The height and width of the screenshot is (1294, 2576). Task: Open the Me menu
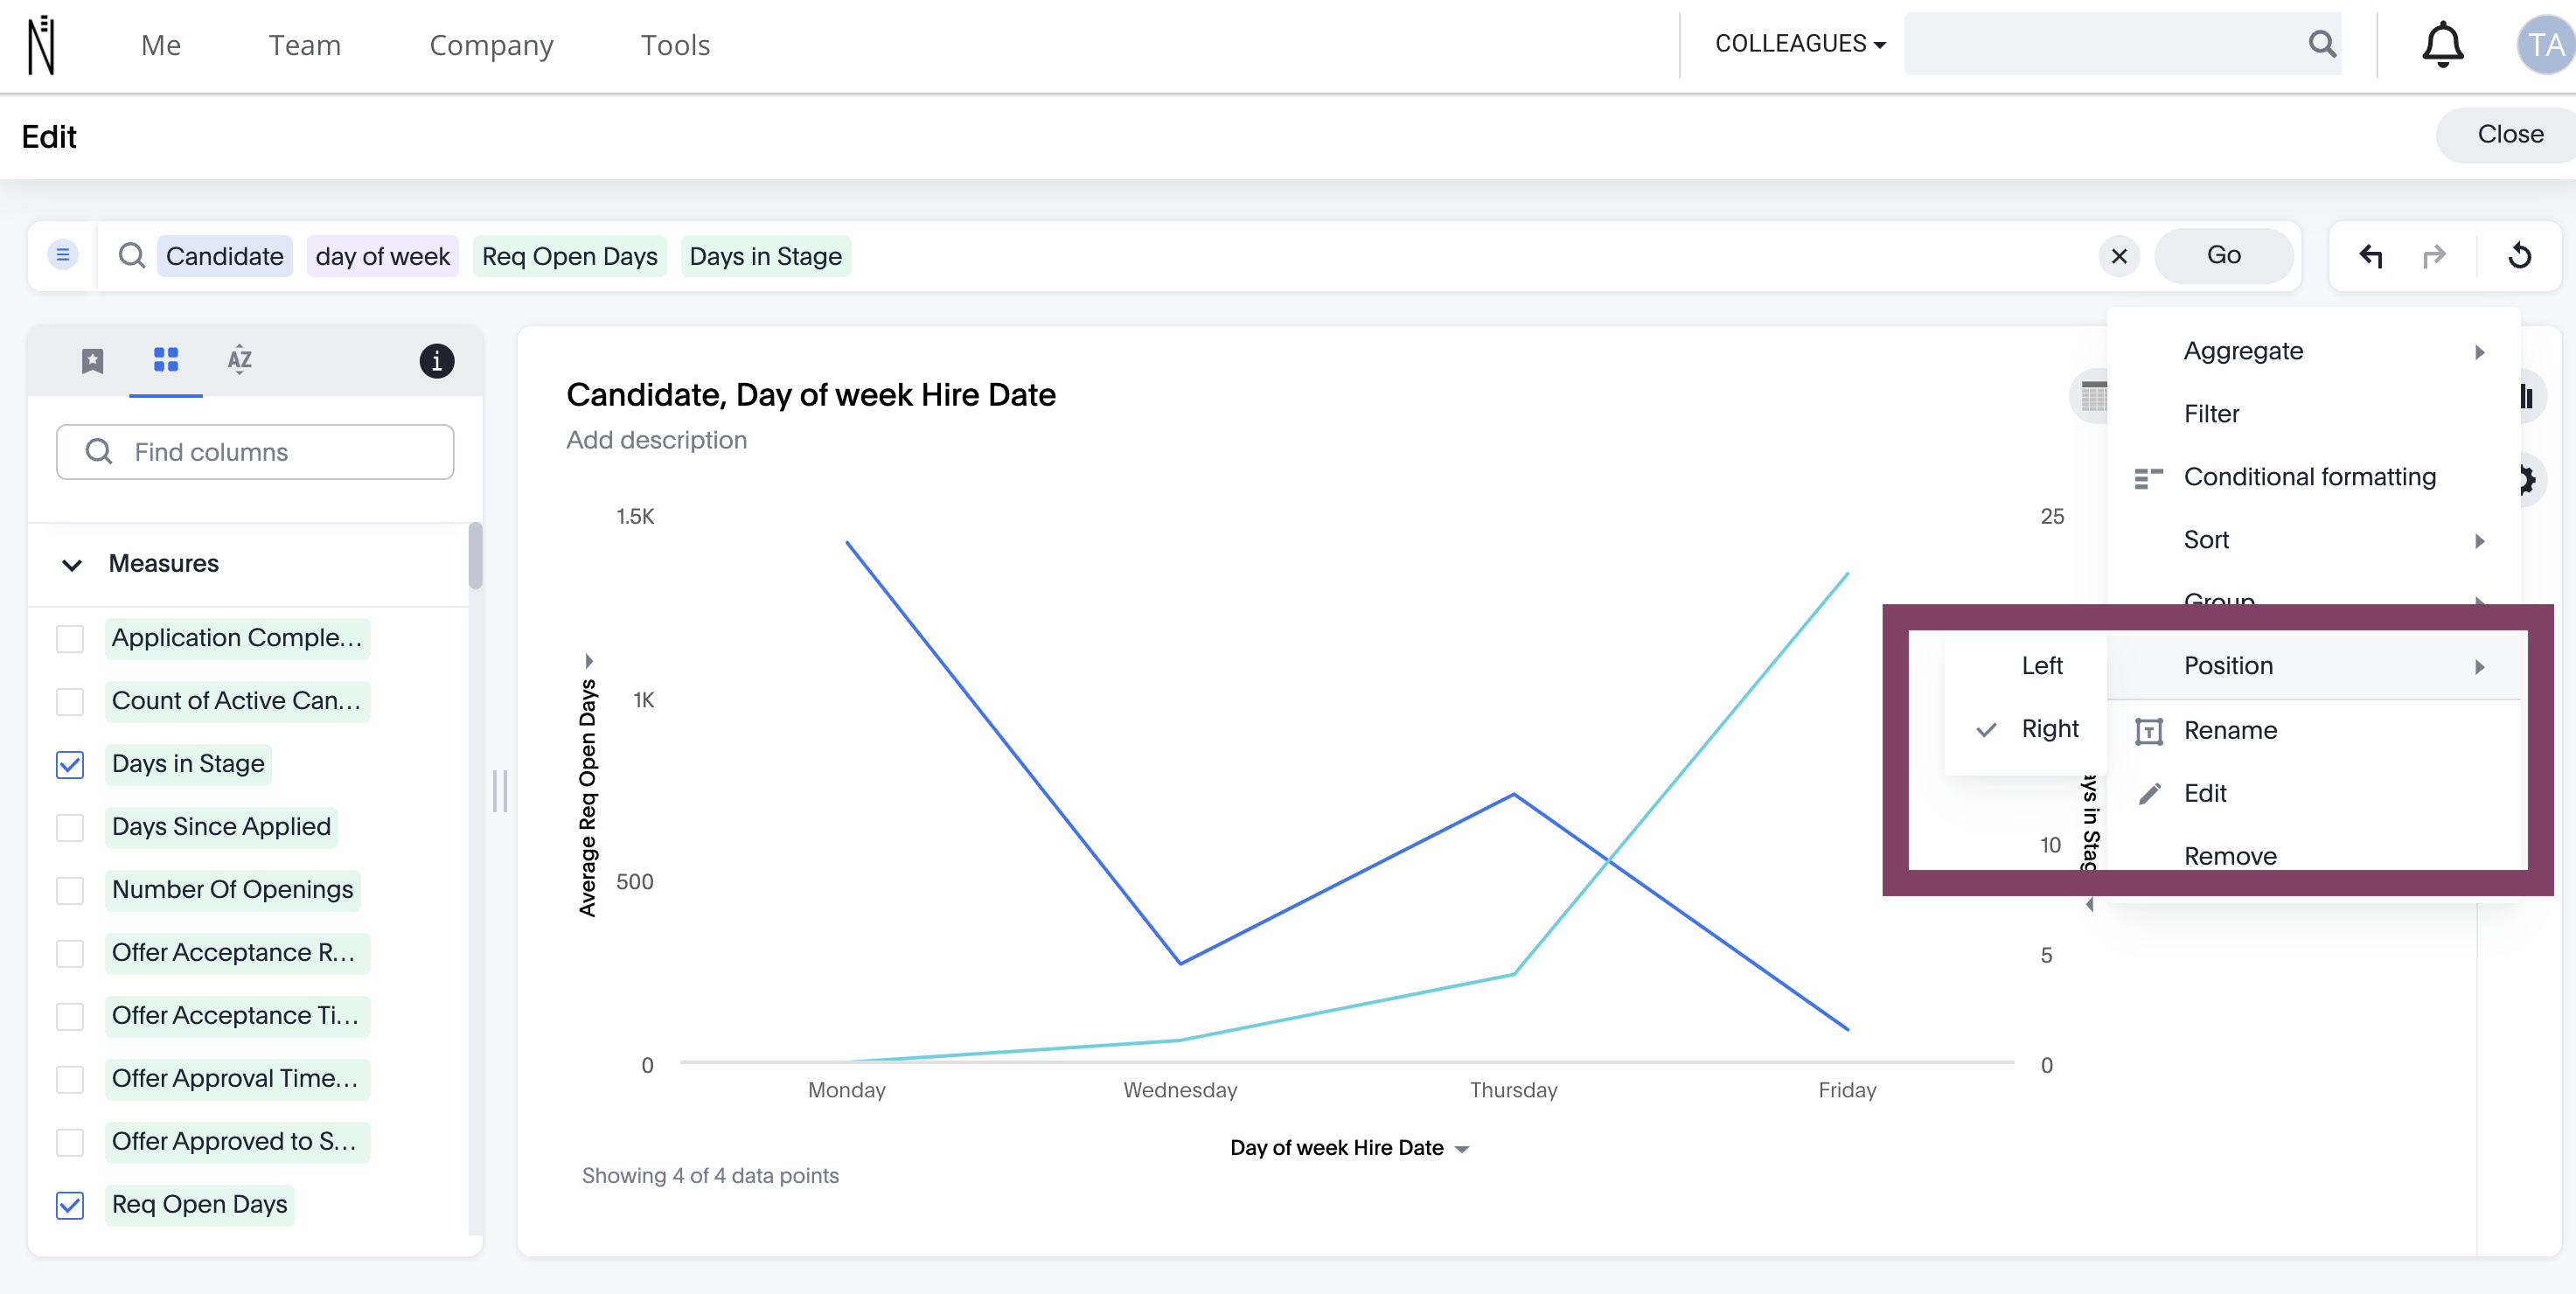coord(161,45)
